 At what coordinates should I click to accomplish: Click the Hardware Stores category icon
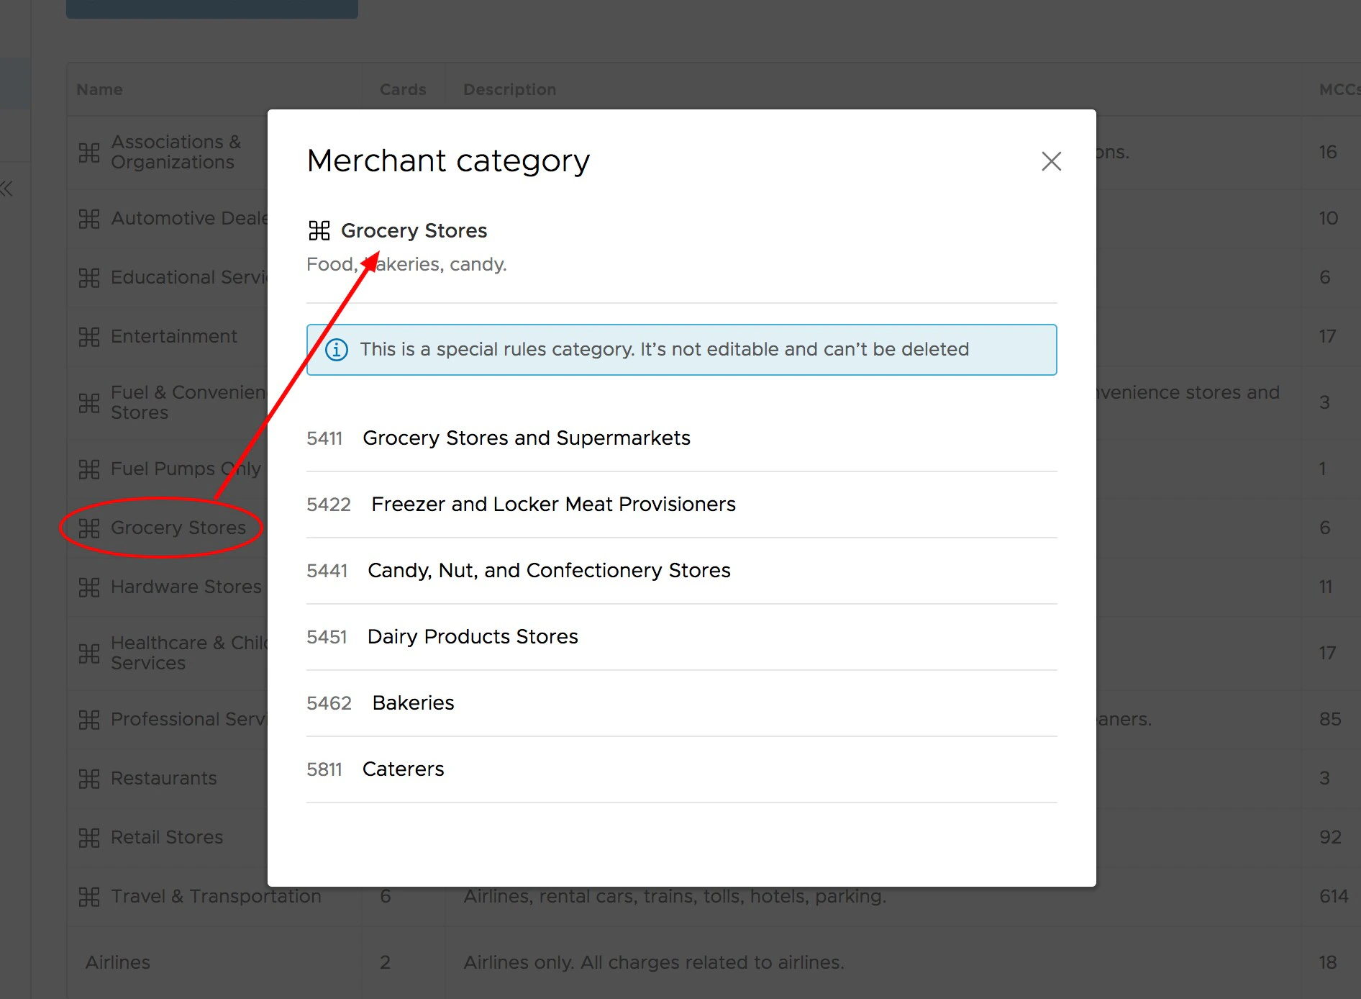coord(89,587)
